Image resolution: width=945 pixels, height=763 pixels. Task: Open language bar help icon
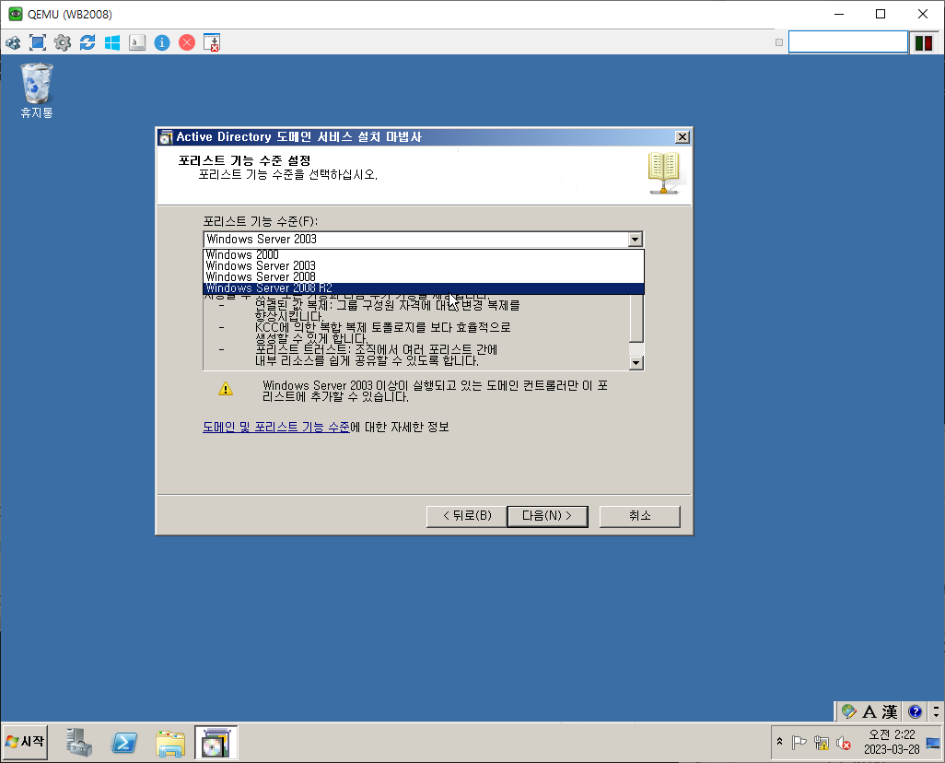[x=915, y=711]
